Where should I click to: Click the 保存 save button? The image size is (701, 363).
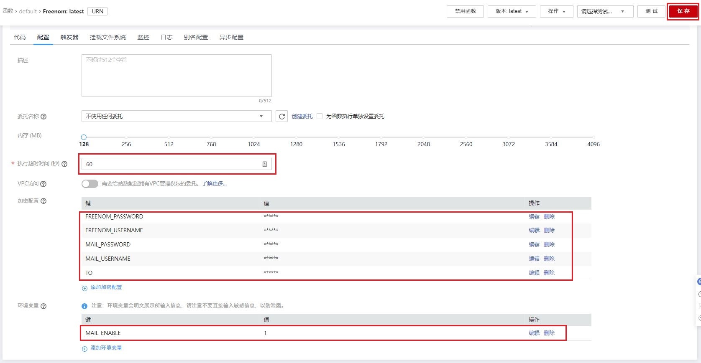(683, 11)
